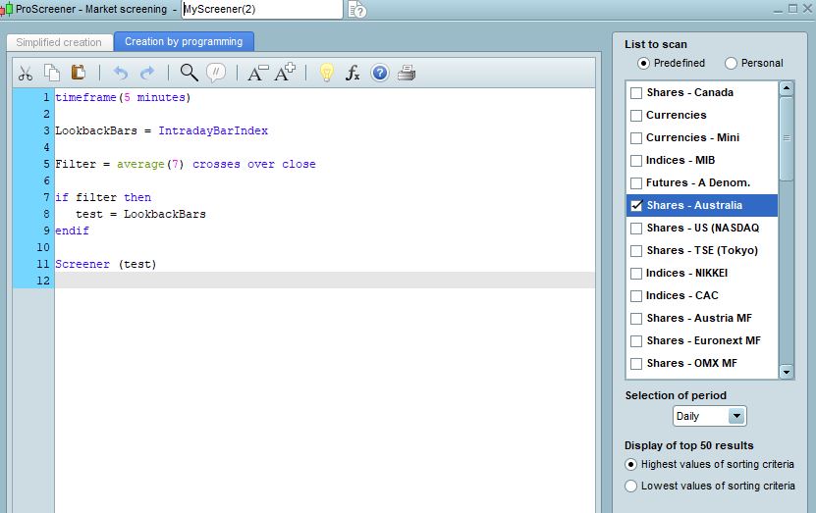Click list scrollbar down arrow

[787, 372]
